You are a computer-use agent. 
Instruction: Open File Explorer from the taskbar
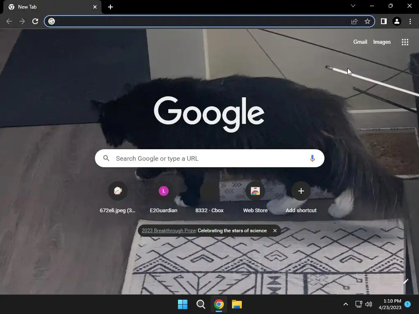tap(237, 304)
